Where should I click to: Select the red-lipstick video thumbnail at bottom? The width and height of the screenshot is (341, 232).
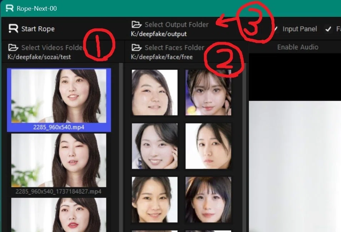pyautogui.click(x=59, y=215)
